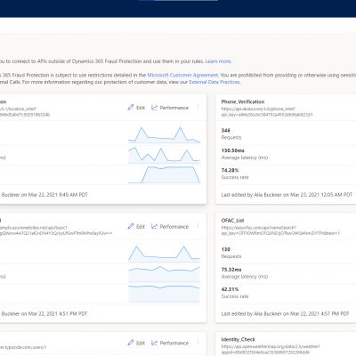
Task: Open more options menu in the location_intel card
Action: pyautogui.click(x=198, y=107)
